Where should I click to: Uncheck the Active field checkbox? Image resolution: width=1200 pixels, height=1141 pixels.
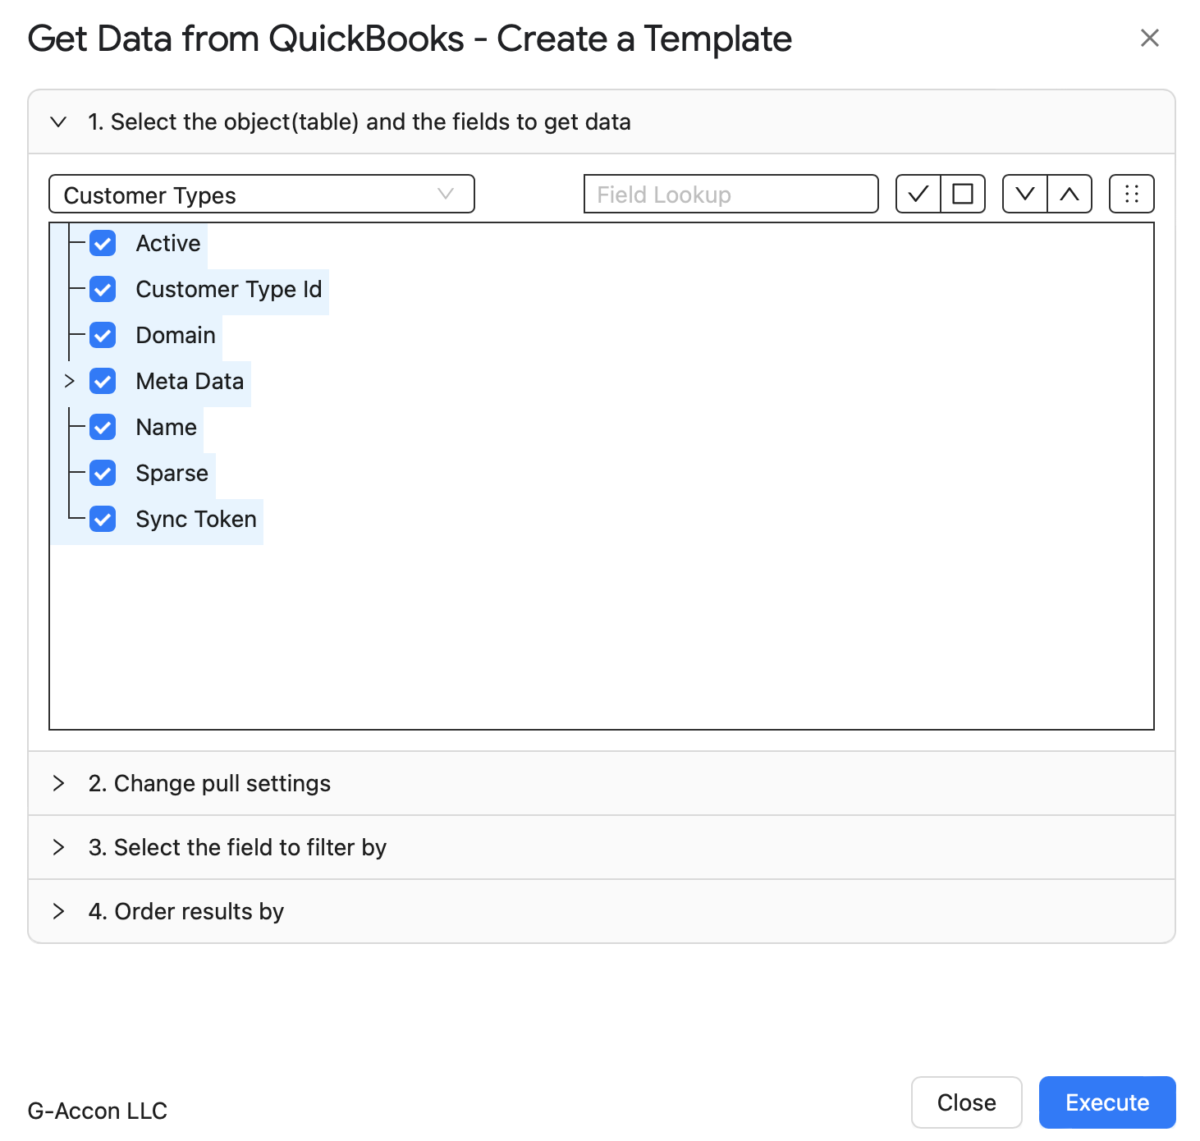tap(103, 243)
